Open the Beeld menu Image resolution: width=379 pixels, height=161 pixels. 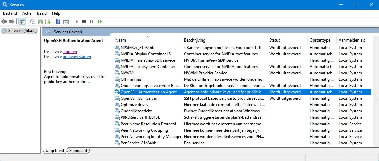click(42, 13)
